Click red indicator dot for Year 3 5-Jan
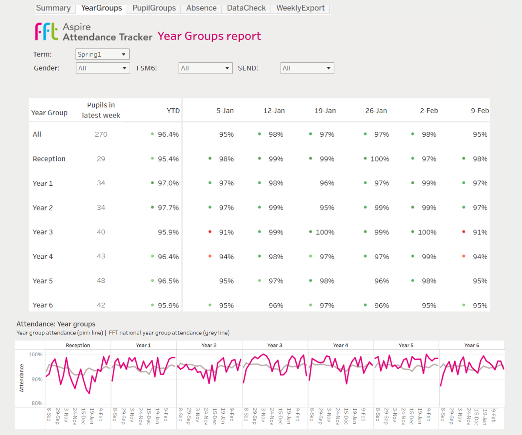The height and width of the screenshot is (435, 522). pyautogui.click(x=210, y=232)
